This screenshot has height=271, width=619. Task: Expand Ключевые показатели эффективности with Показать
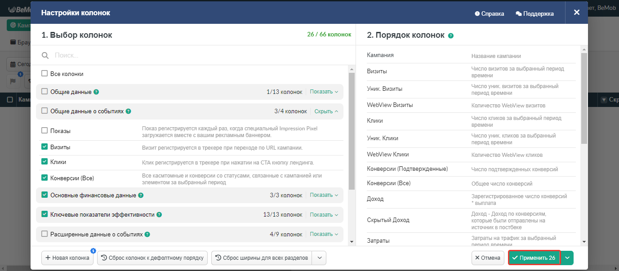(324, 214)
